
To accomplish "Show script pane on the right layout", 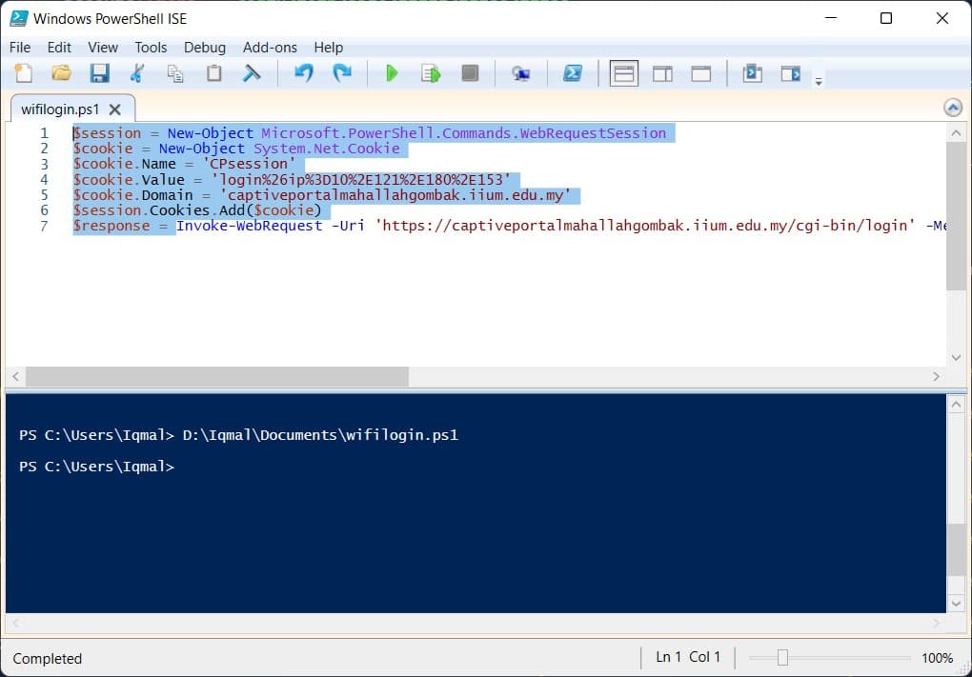I will pyautogui.click(x=662, y=73).
